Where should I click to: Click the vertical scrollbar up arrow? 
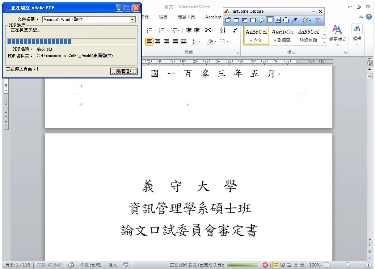[x=370, y=69]
